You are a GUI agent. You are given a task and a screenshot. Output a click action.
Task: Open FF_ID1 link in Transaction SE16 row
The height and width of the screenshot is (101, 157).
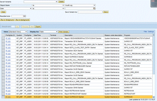8,41
